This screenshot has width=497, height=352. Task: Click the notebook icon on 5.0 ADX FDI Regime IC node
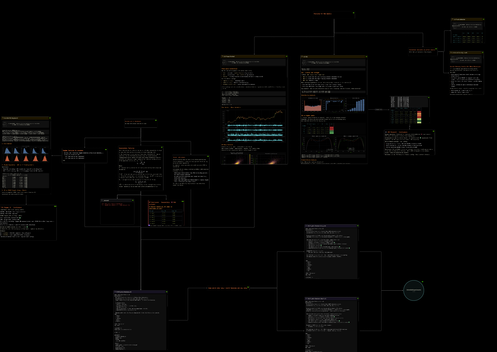click(3, 118)
